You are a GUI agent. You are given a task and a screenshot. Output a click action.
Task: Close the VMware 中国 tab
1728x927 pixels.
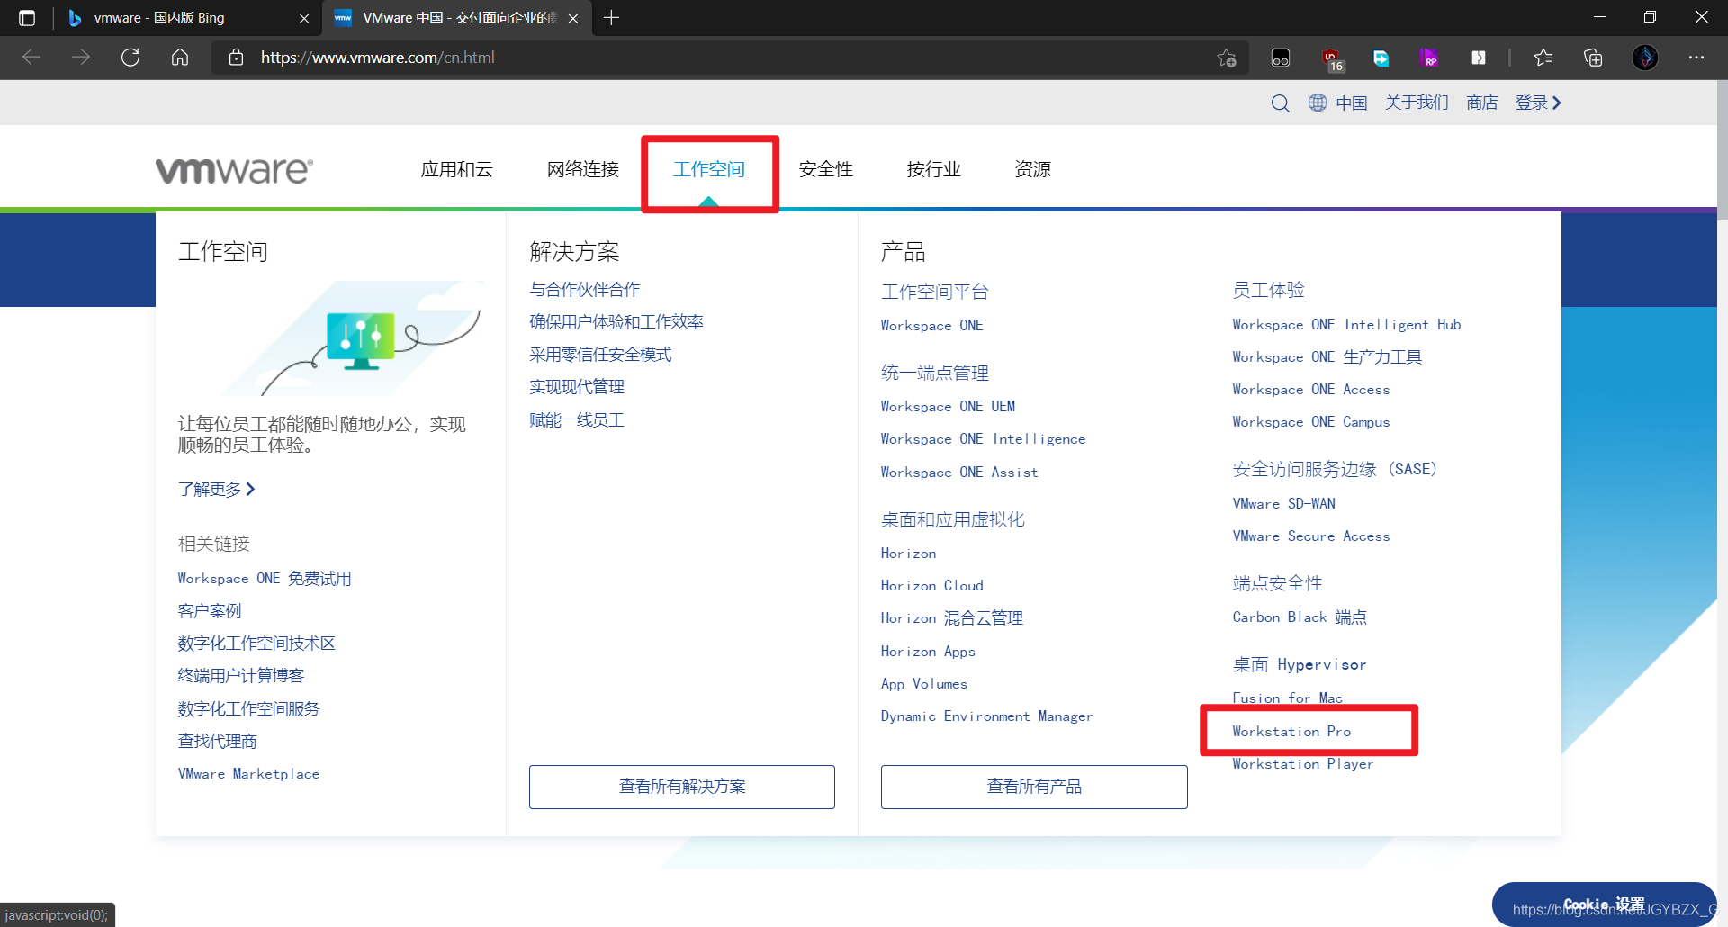pyautogui.click(x=573, y=18)
